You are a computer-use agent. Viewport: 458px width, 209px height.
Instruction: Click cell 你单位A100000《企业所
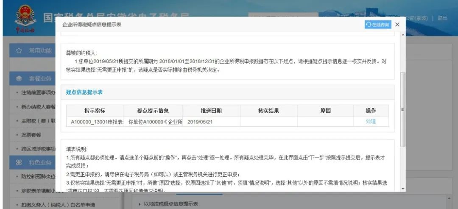(x=154, y=122)
